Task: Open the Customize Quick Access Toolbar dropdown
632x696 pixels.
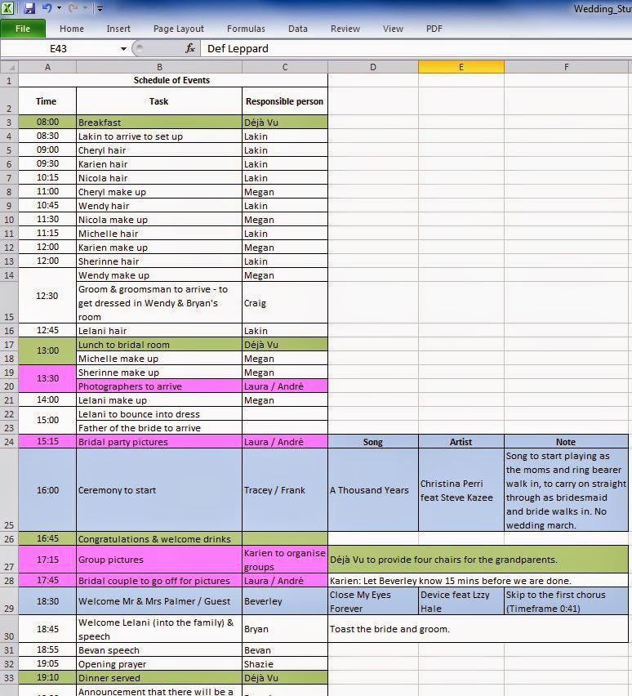Action: [x=100, y=8]
